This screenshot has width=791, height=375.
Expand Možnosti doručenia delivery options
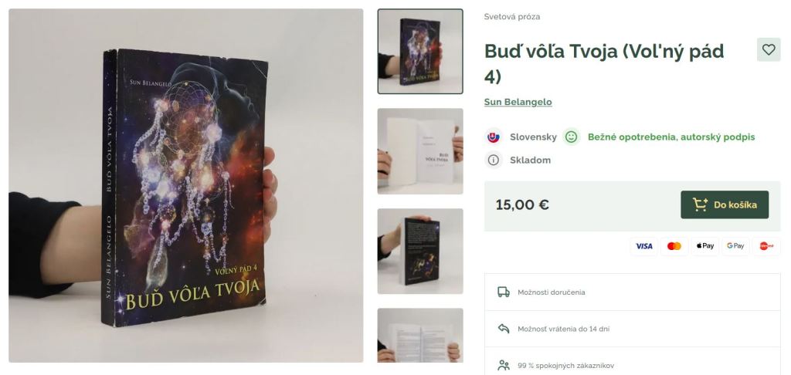click(632, 292)
